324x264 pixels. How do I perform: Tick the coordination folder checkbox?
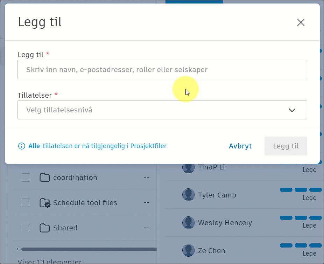(26, 178)
